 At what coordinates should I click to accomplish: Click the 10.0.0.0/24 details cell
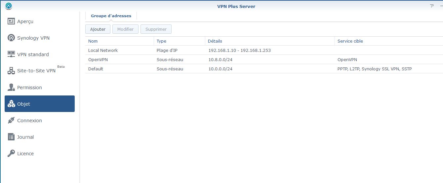click(220, 69)
